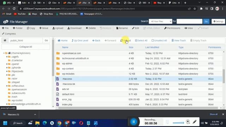Screen dimensions: 226x127
Task: Select technosonal.untoldtruth.in folder row
Action: 139,58
